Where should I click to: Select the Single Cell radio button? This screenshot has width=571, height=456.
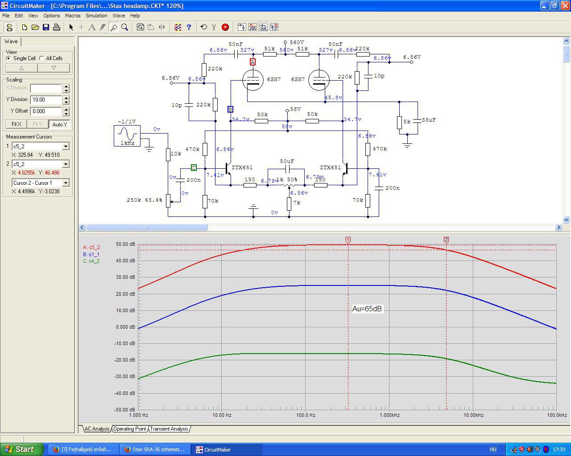[x=8, y=58]
